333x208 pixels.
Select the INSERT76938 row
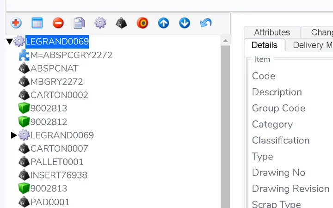pyautogui.click(x=59, y=175)
